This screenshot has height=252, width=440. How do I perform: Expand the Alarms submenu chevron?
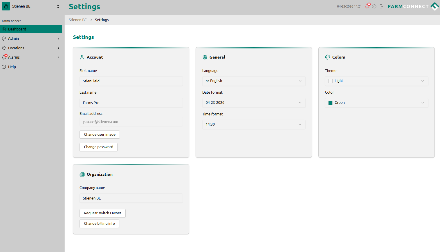click(58, 57)
